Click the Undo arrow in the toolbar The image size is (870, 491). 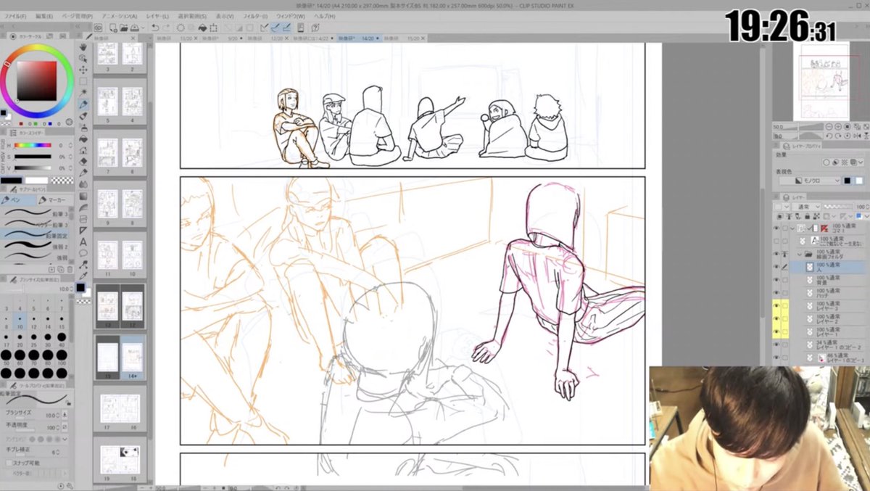click(155, 28)
